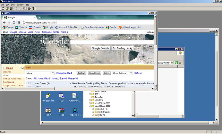Go to the browser home page icon

(19, 22)
